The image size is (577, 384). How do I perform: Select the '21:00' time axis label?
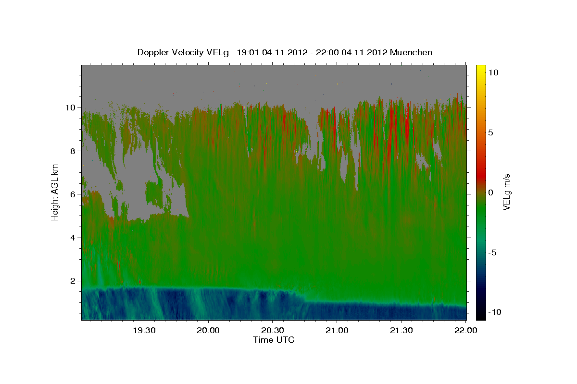tap(337, 330)
